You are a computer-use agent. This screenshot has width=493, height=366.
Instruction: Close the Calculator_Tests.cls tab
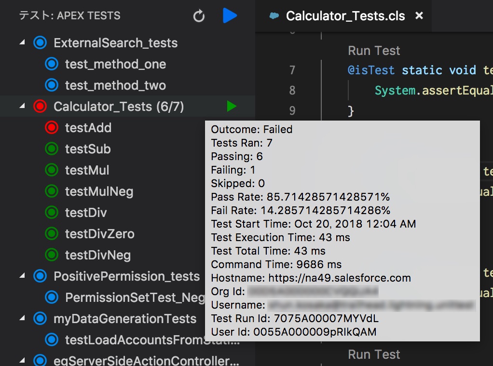[419, 15]
